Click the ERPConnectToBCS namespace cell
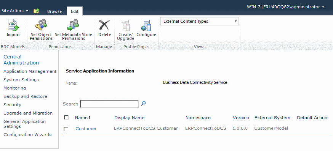333x151 pixels. pyautogui.click(x=206, y=128)
